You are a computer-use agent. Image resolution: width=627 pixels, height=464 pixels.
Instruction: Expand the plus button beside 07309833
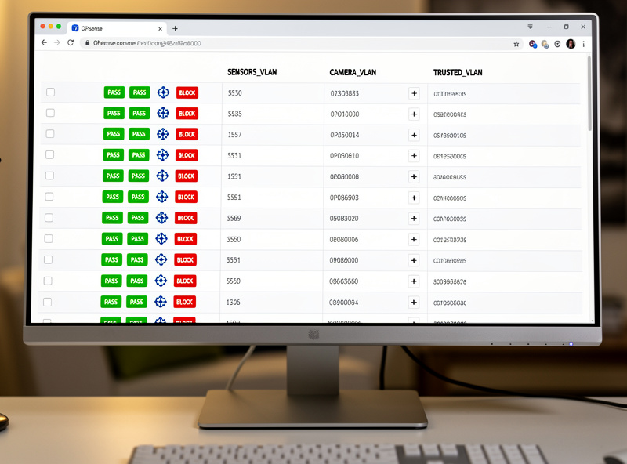pyautogui.click(x=415, y=93)
